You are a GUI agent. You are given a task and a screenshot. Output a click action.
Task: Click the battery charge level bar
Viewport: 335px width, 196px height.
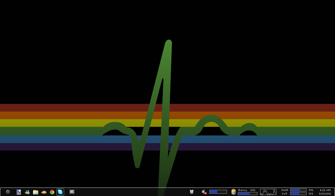pos(248,193)
